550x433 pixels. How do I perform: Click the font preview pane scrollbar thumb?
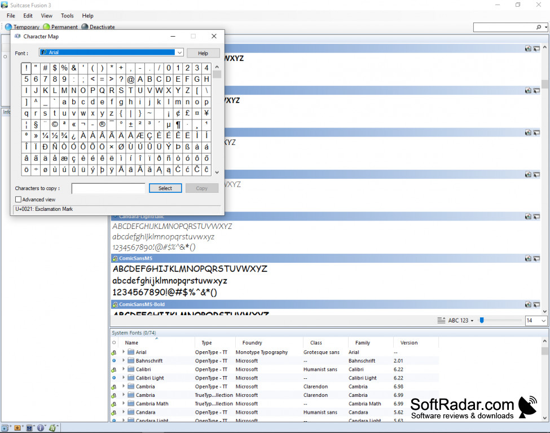(x=545, y=84)
